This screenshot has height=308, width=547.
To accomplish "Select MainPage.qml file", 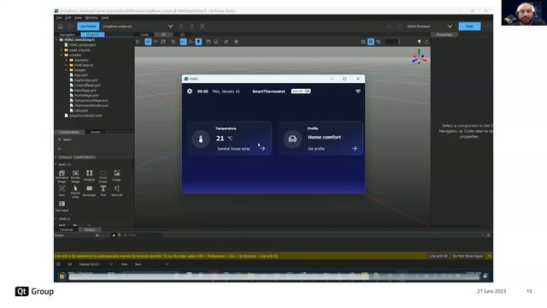I will click(85, 90).
